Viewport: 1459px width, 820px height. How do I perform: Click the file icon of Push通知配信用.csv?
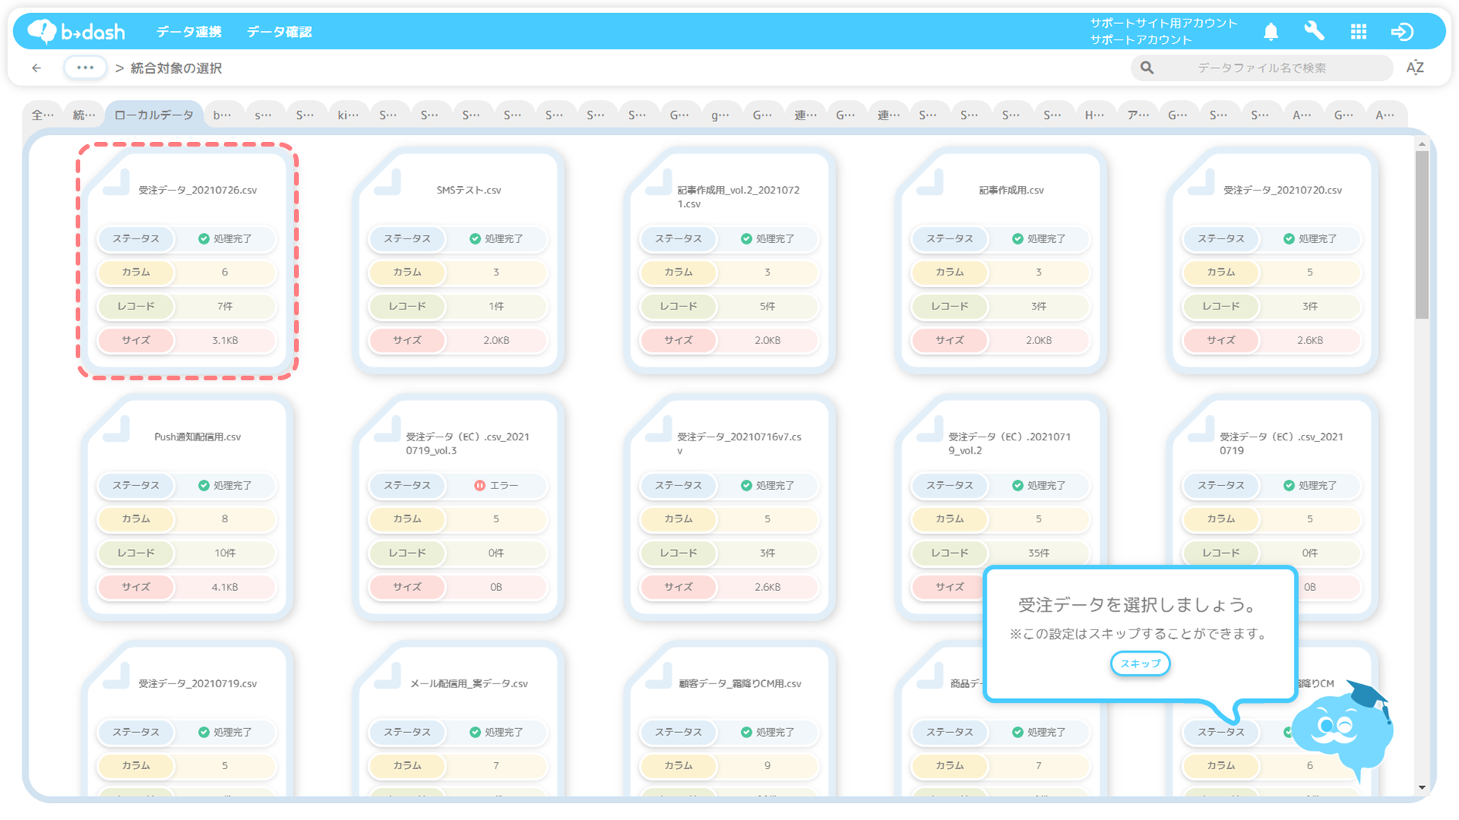point(117,430)
